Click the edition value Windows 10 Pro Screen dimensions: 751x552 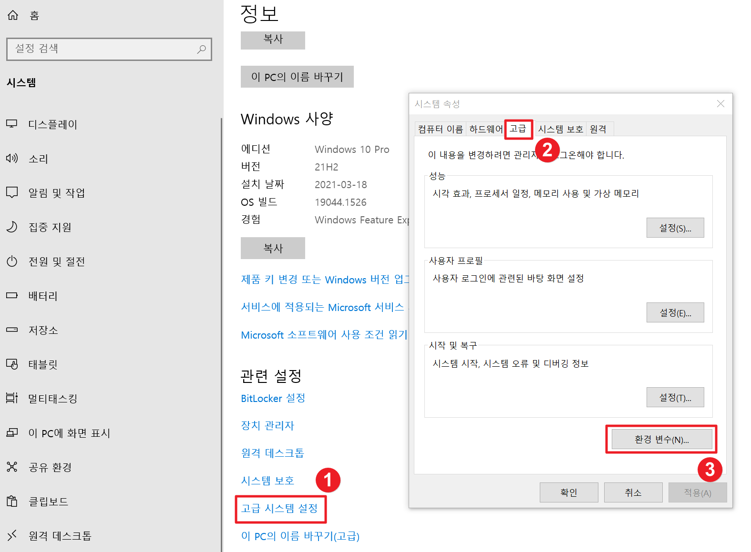[352, 150]
